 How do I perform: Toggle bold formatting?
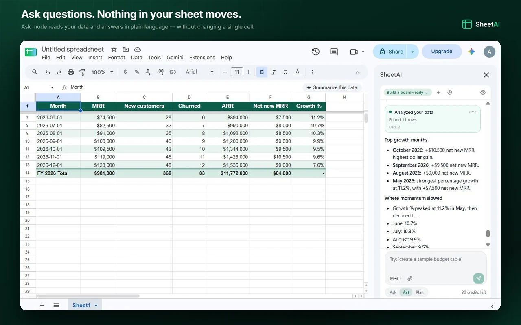click(x=262, y=72)
